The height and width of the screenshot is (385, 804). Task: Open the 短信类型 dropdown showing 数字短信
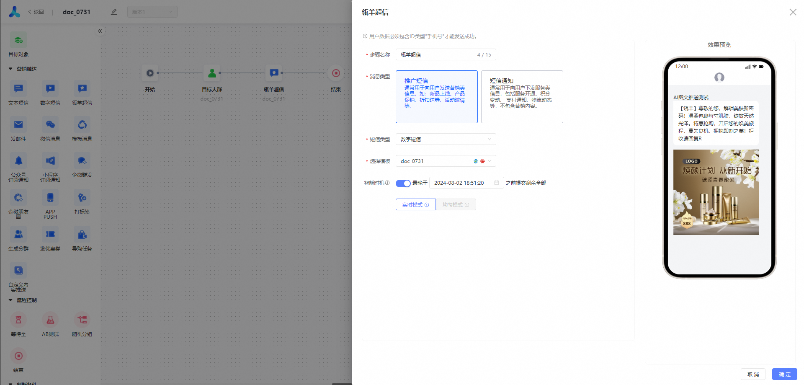[x=446, y=139]
